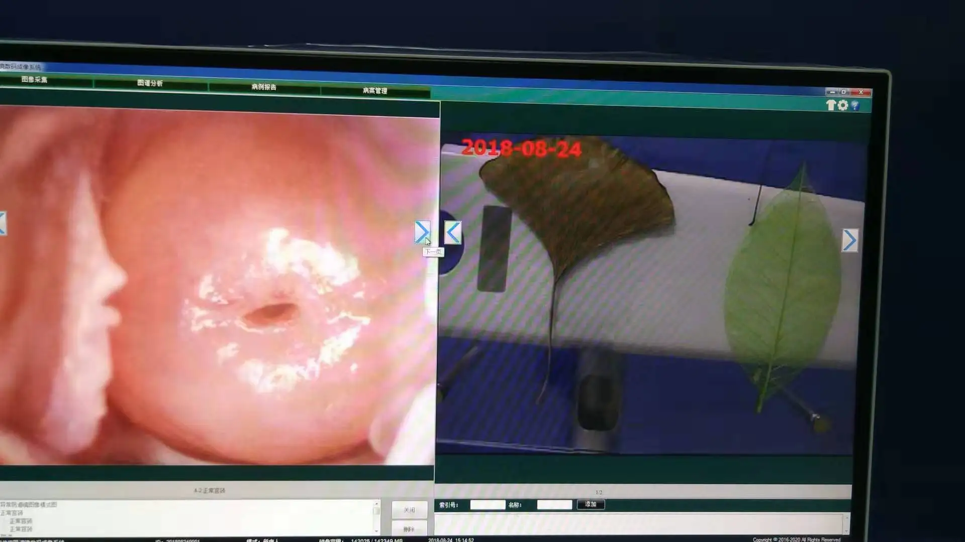Go to next captured leaf image
The height and width of the screenshot is (542, 965).
point(850,240)
